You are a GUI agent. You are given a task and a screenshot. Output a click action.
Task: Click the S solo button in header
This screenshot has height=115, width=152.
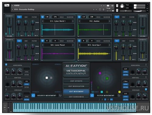coord(117,6)
